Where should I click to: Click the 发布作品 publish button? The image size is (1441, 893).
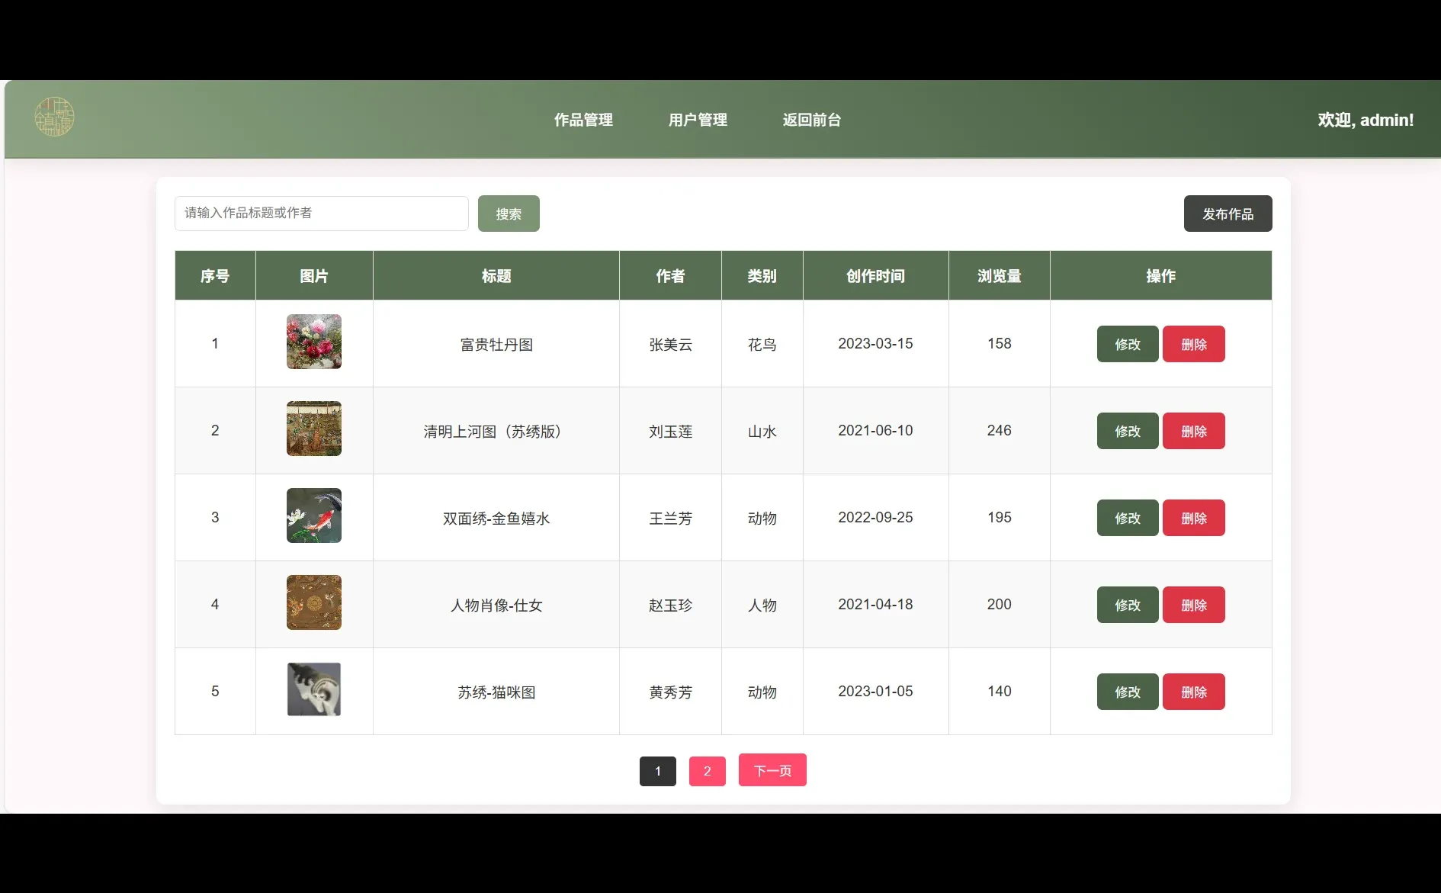[1227, 214]
